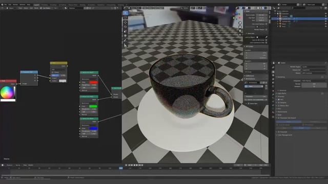Click the viewport pan (hand) gizmo icon
328x184 pixels.
coord(240,27)
